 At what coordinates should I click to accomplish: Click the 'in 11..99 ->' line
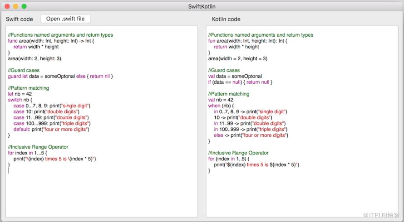pyautogui.click(x=250, y=124)
